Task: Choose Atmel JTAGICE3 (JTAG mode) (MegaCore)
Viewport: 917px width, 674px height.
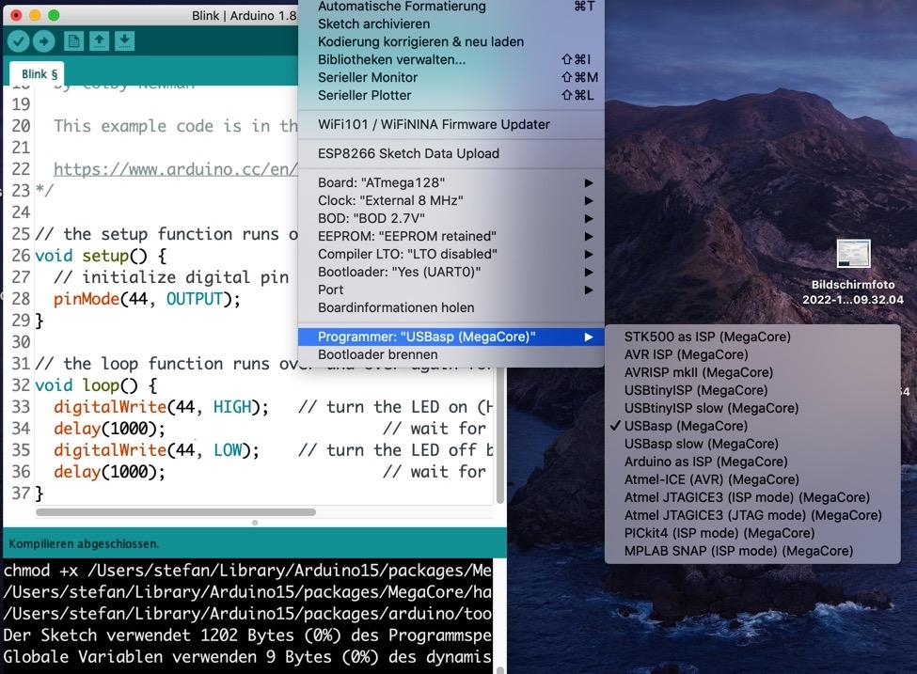Action: coord(752,515)
